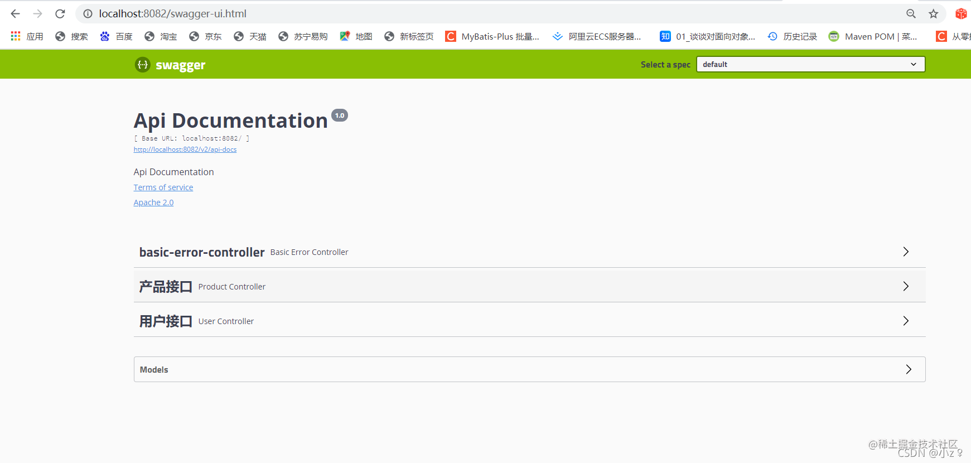The width and height of the screenshot is (971, 463).
Task: Open the Terms of service link
Action: coord(163,187)
